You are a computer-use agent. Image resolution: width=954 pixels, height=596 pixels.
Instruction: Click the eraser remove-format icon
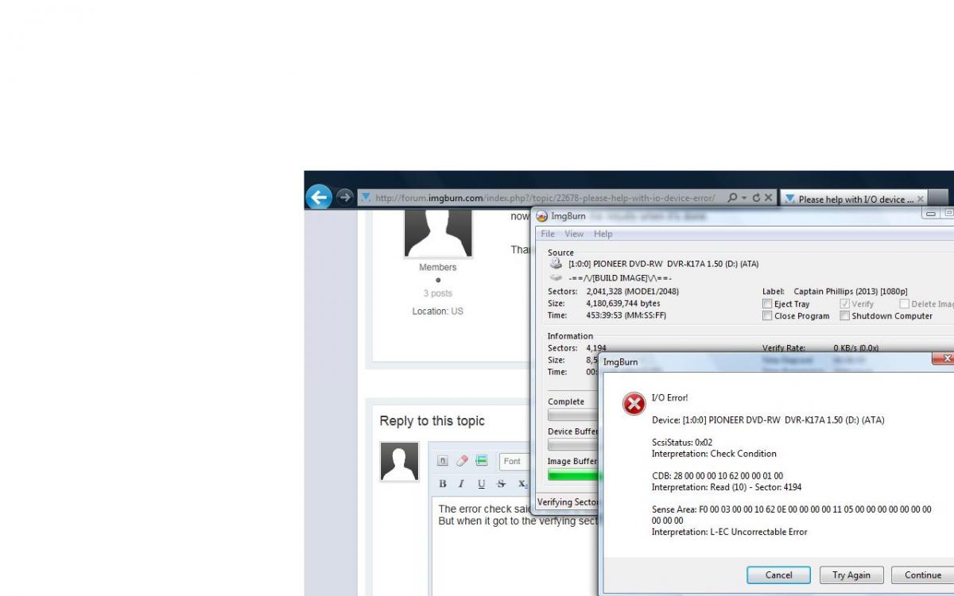[462, 461]
